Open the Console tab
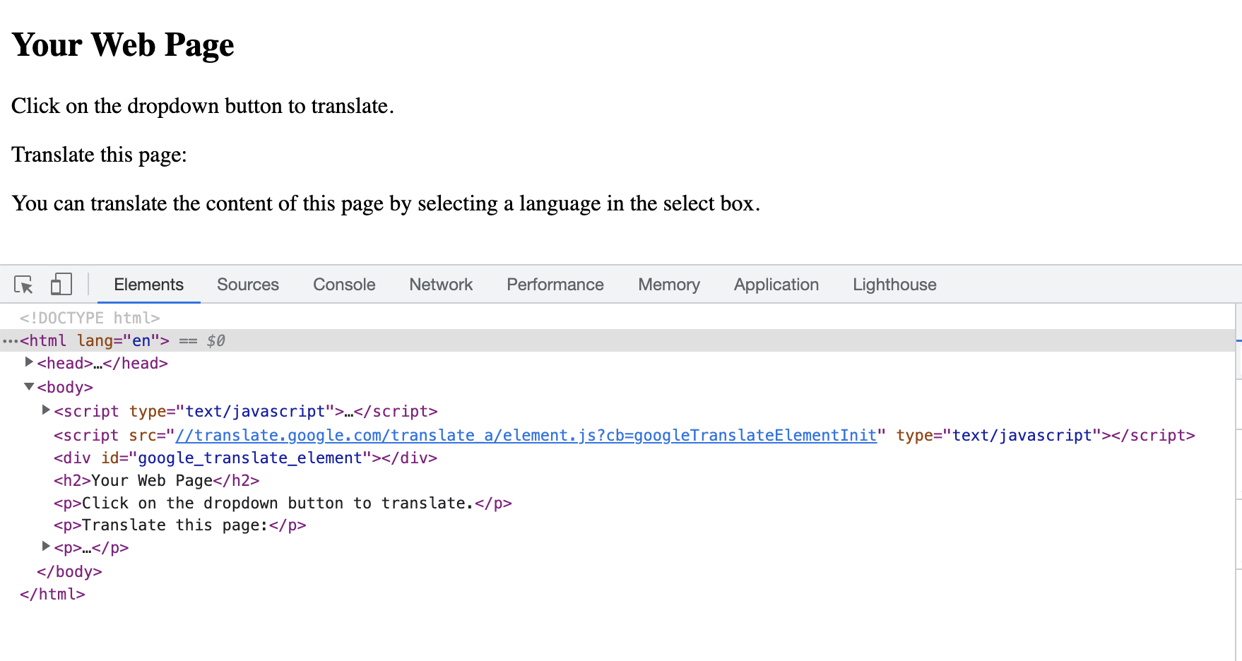Screen dimensions: 1242x661 (x=344, y=285)
